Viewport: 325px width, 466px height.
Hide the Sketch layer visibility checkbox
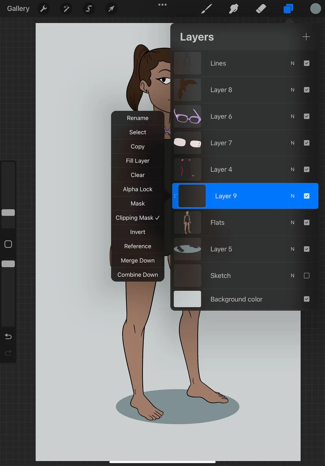pyautogui.click(x=306, y=275)
